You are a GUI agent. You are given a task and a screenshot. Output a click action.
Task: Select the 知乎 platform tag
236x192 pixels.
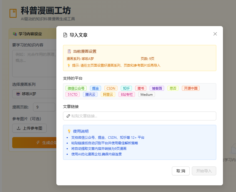tap(126, 88)
